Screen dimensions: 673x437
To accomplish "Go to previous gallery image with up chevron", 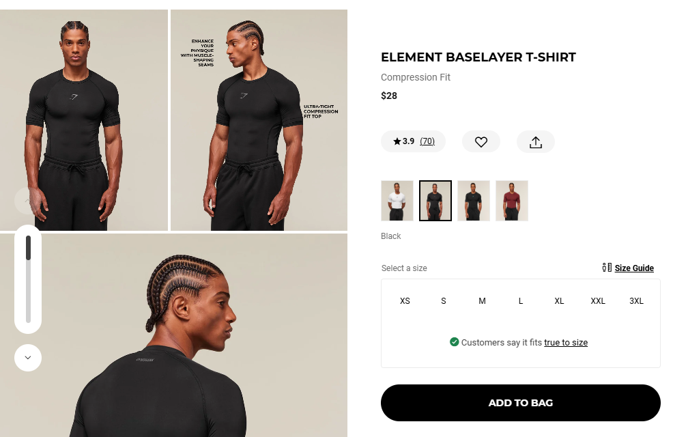I will pos(28,201).
